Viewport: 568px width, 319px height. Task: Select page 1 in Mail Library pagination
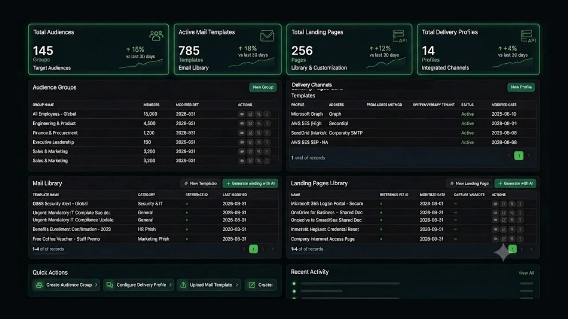pyautogui.click(x=253, y=249)
